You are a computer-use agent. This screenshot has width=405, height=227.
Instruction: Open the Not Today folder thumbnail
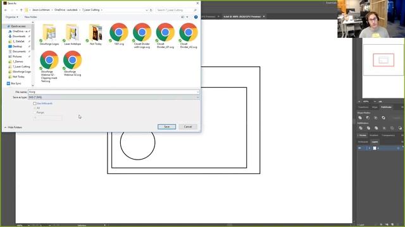click(96, 32)
